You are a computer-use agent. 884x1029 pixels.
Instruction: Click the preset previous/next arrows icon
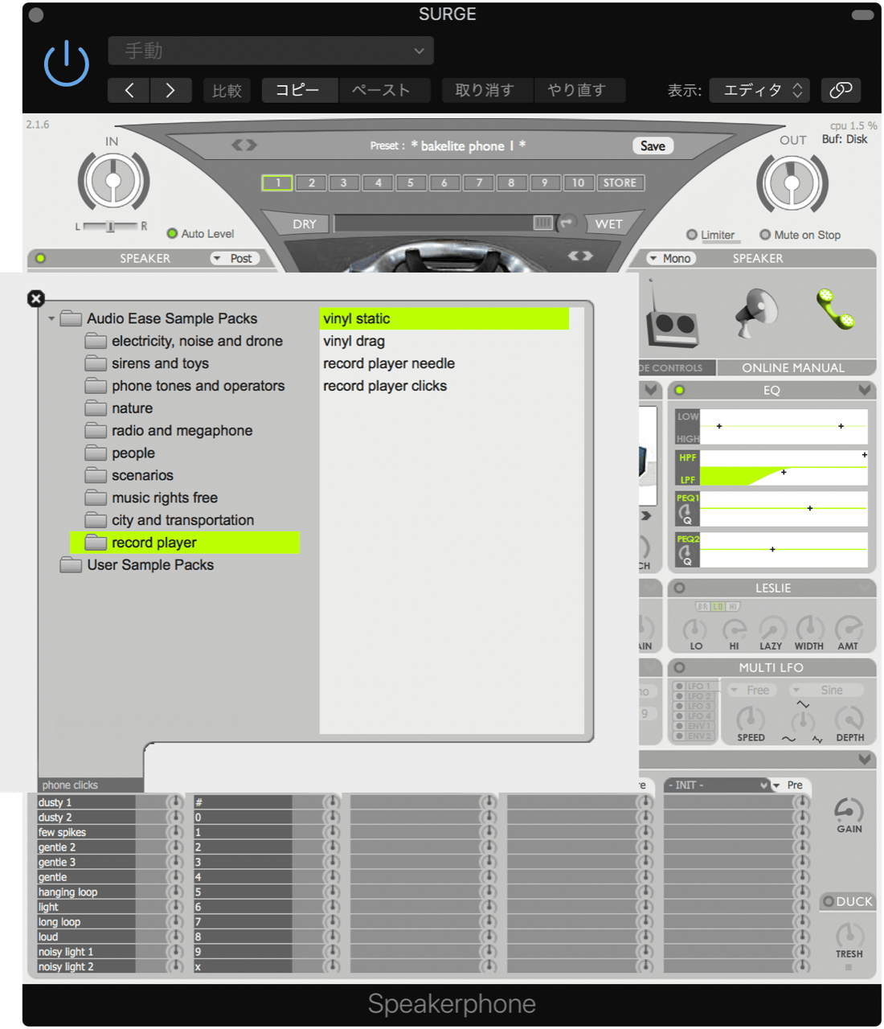[x=244, y=145]
